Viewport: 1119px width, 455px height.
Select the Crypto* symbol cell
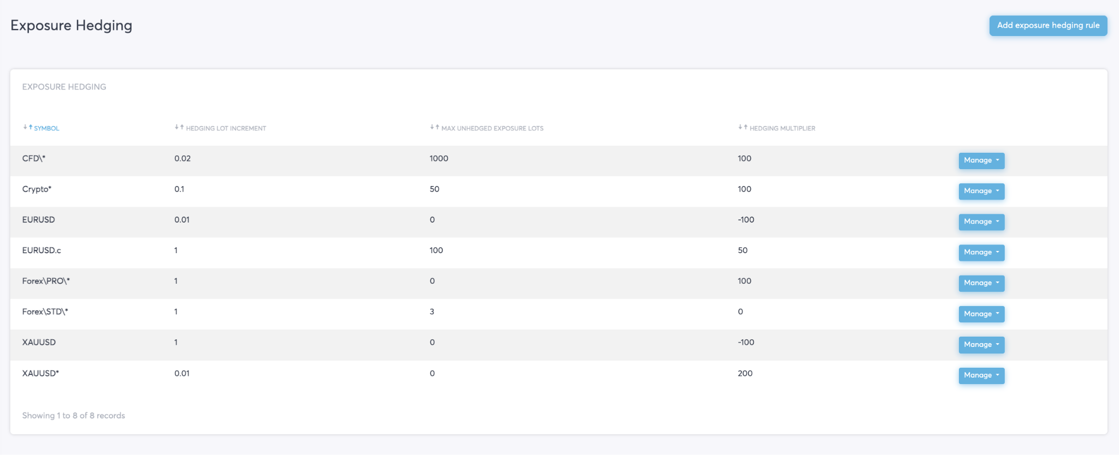[x=37, y=189]
